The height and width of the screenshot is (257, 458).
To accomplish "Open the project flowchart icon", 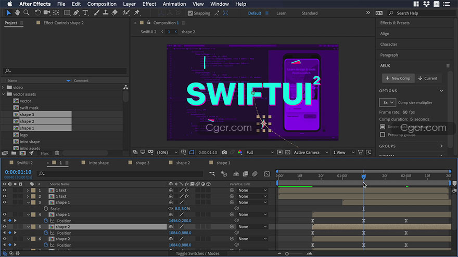I will (125, 87).
